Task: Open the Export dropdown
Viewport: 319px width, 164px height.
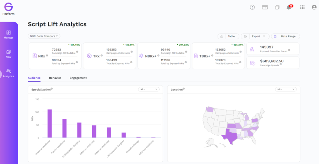Action: [x=258, y=36]
